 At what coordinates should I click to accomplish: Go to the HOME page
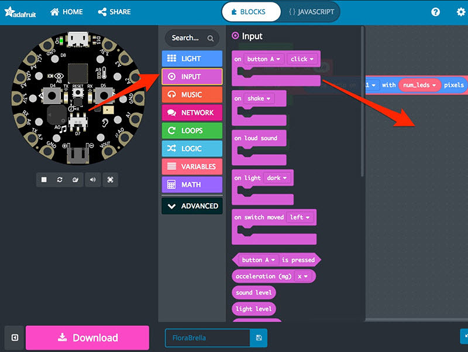coord(66,11)
